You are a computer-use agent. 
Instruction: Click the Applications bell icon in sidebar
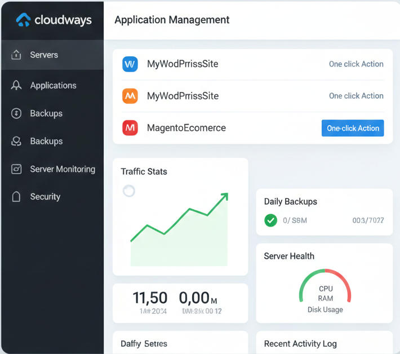tap(16, 85)
